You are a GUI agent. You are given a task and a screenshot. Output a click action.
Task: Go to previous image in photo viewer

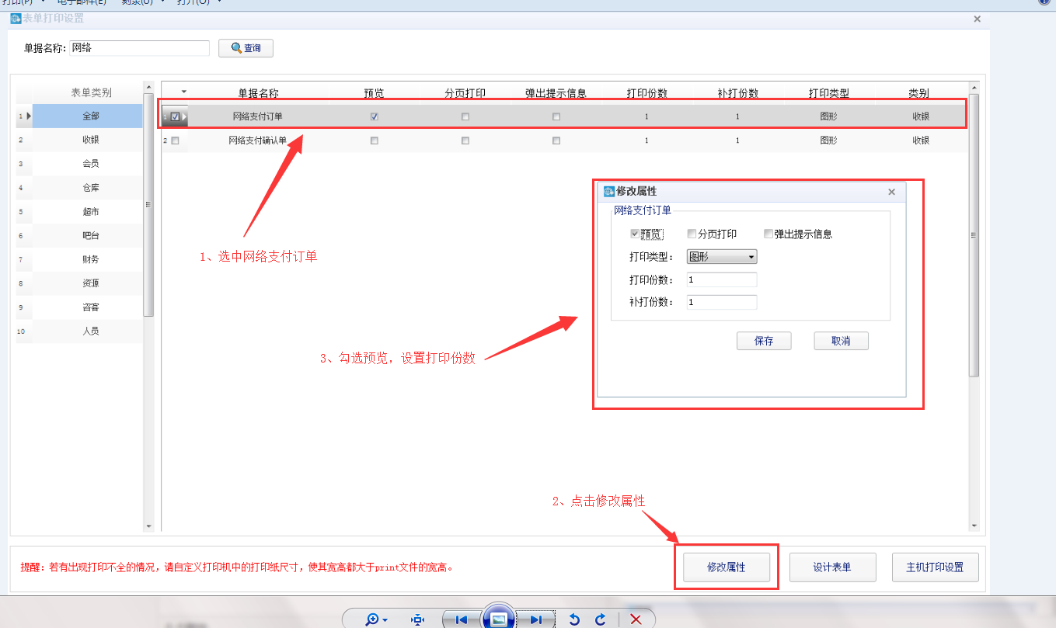coord(461,619)
